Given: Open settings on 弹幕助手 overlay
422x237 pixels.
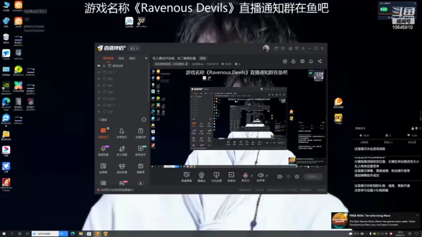Looking at the screenshot, I should pos(416,129).
